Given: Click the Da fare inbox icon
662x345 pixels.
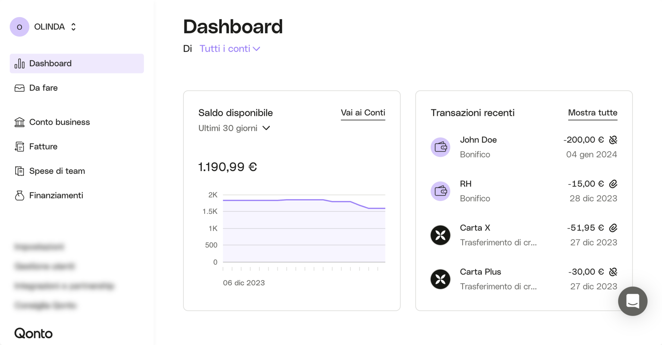Looking at the screenshot, I should click(x=20, y=88).
